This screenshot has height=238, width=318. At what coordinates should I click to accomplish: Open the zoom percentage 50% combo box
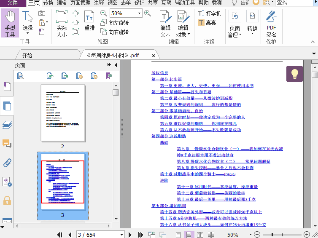point(126,13)
